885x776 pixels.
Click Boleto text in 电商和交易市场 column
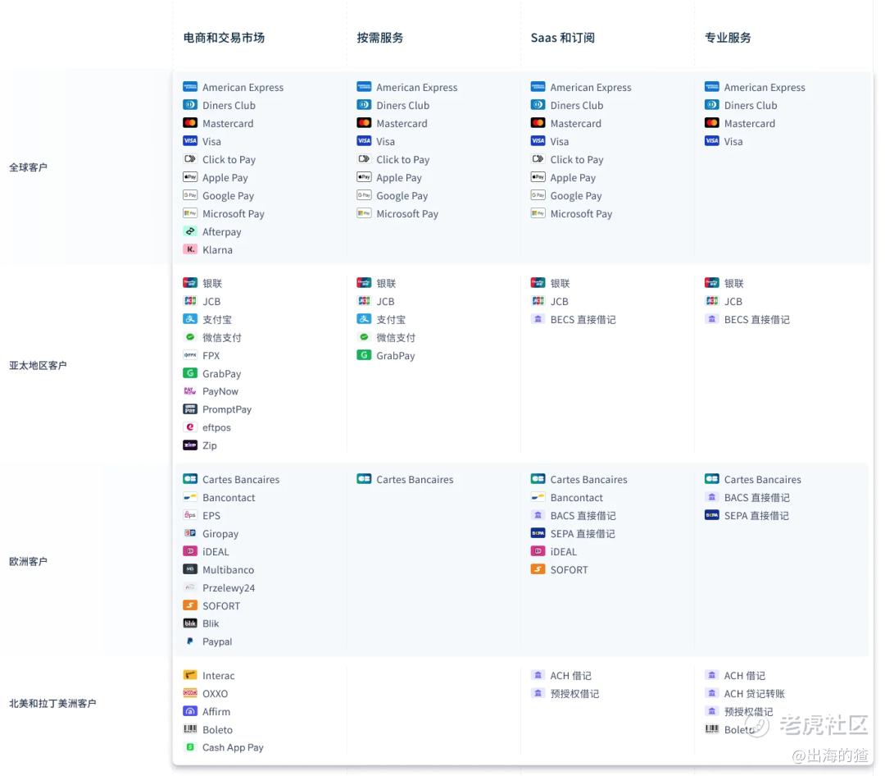[x=217, y=730]
